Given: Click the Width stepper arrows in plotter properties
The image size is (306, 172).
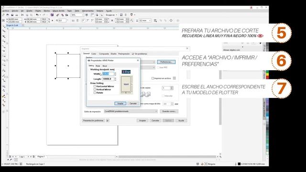Looking at the screenshot, I should 115,74.
